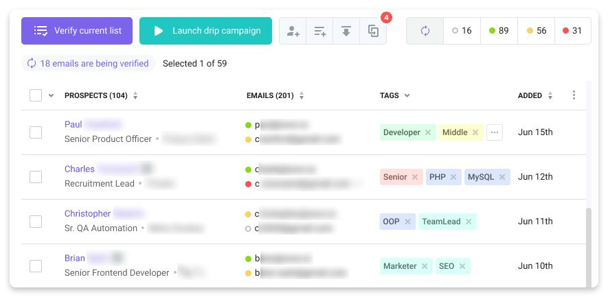608x297 pixels.
Task: Click the Jun 12th added date
Action: click(x=535, y=177)
